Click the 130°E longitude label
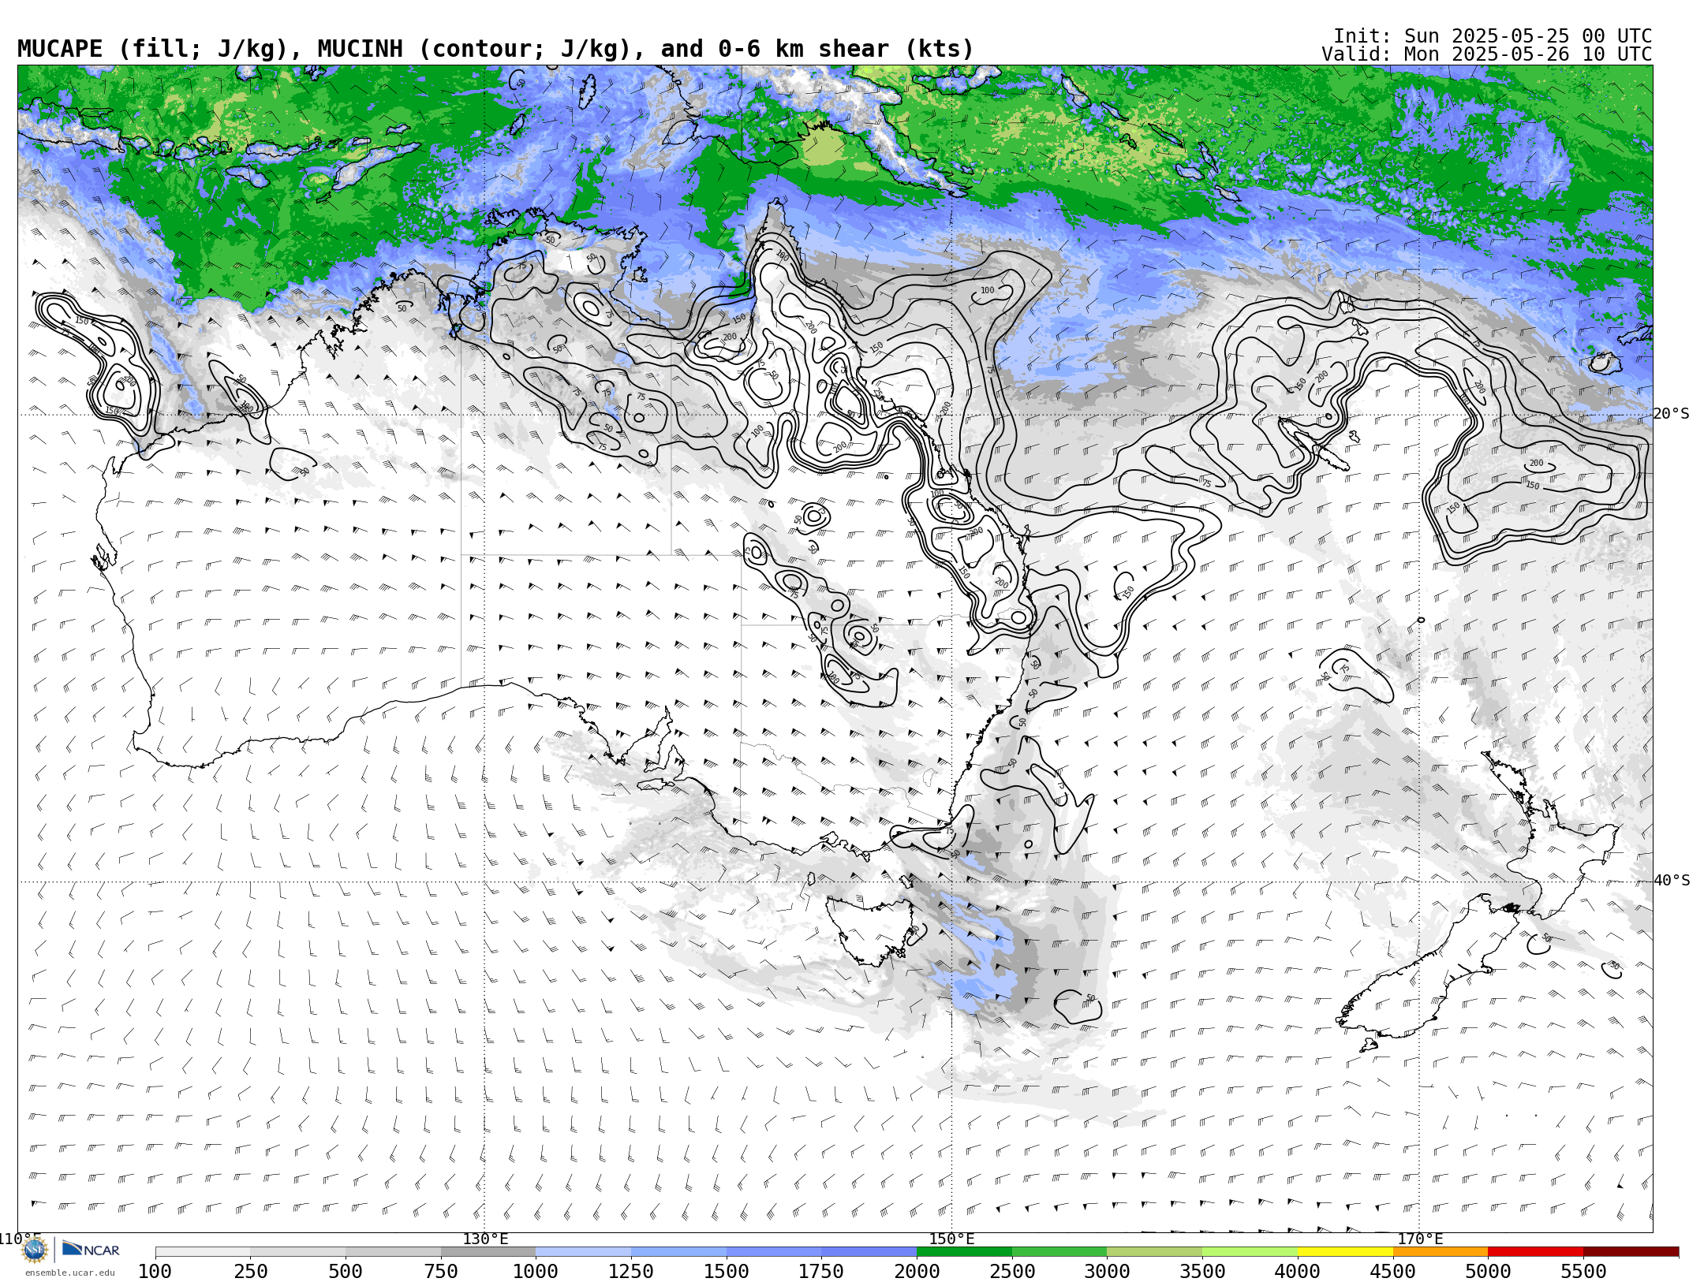This screenshot has height=1282, width=1704. 485,1239
